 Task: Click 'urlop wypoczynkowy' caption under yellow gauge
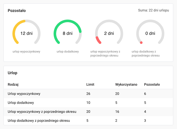pyautogui.click(x=26, y=52)
